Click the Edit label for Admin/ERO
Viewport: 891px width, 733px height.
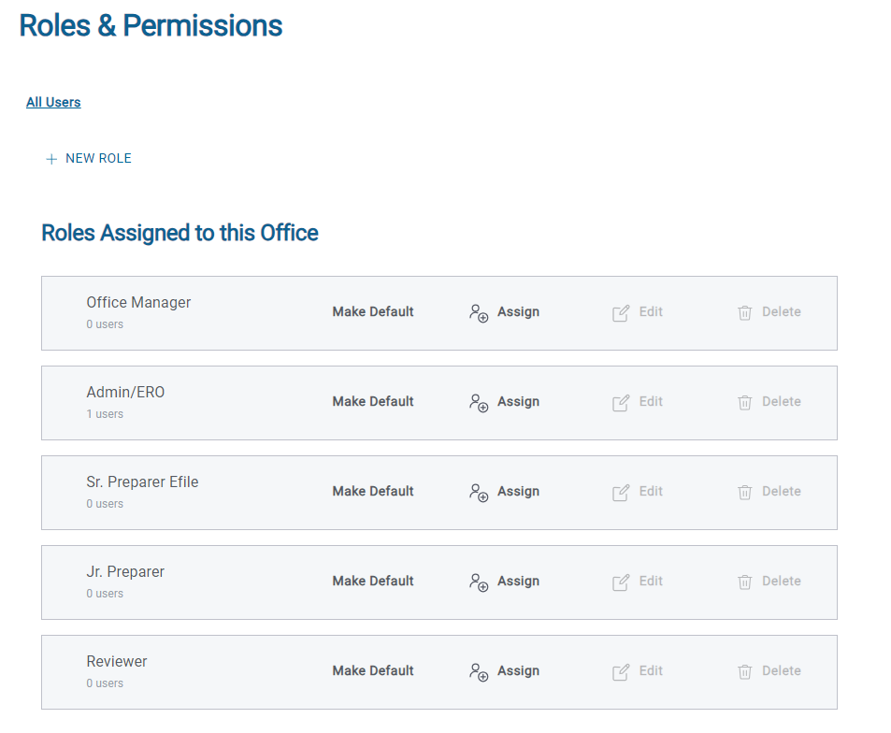tap(651, 402)
